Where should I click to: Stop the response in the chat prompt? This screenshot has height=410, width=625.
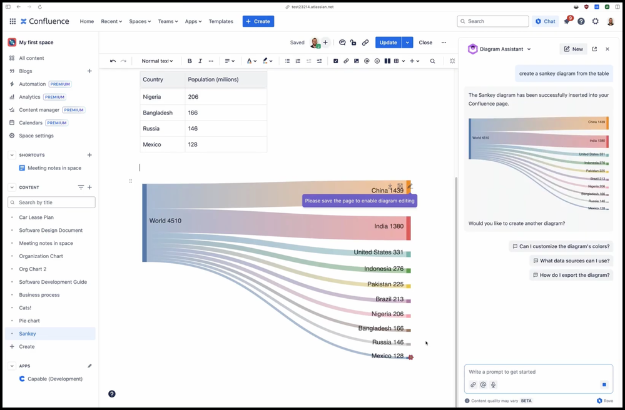604,384
